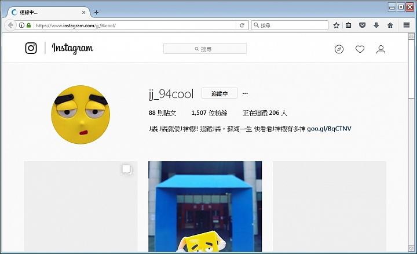The image size is (417, 254).
Task: Open a new tab with plus button
Action: pos(96,12)
